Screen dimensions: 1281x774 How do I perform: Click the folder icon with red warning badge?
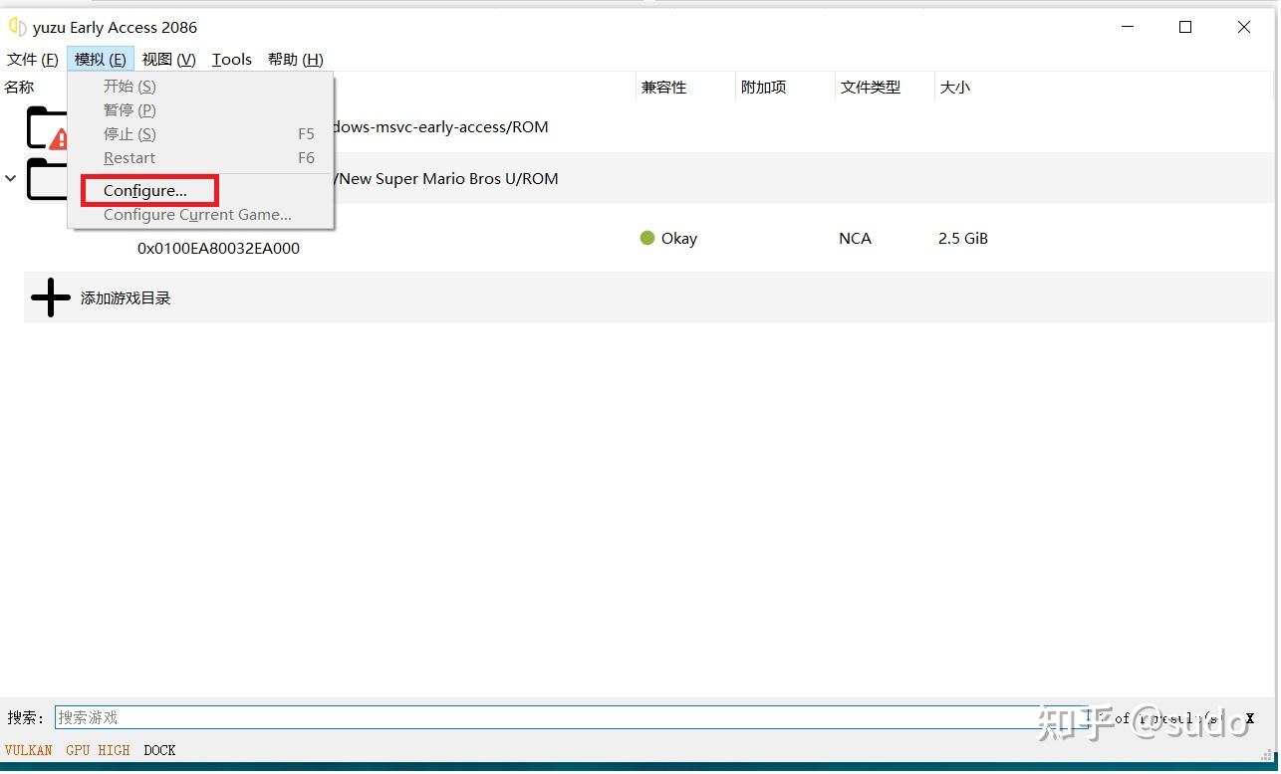tap(48, 127)
